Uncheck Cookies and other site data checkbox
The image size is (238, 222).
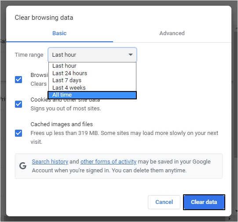click(18, 104)
